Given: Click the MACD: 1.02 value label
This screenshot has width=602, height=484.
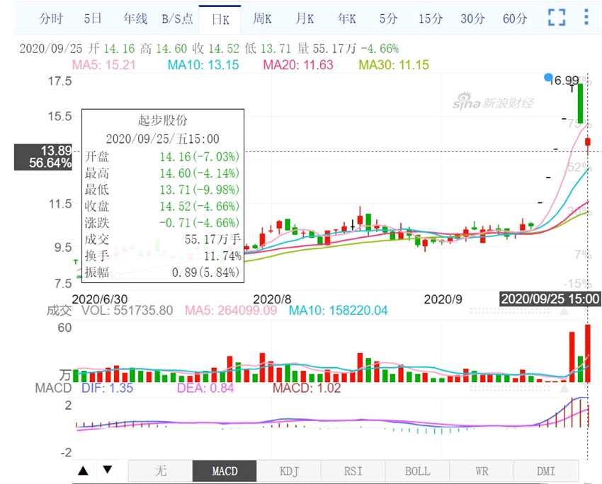Looking at the screenshot, I should pyautogui.click(x=307, y=388).
